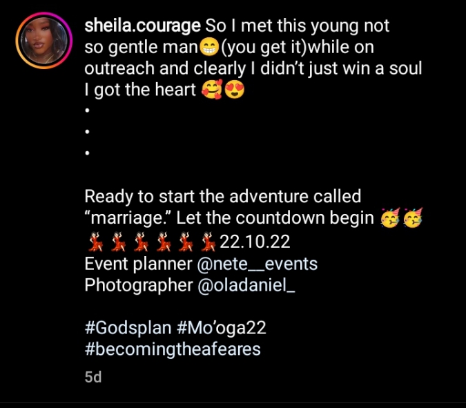The width and height of the screenshot is (466, 408).
Task: Open the #becomingtheafeares hashtag
Action: (172, 349)
